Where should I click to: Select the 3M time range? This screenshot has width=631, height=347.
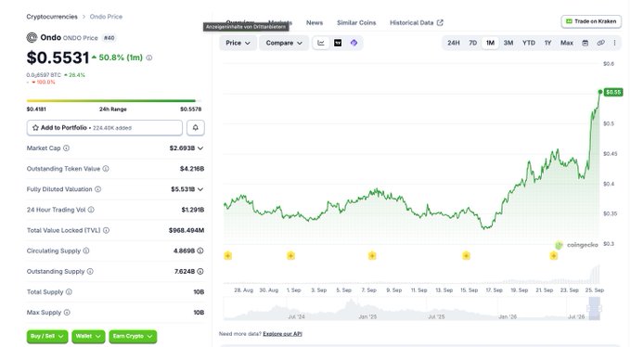509,43
